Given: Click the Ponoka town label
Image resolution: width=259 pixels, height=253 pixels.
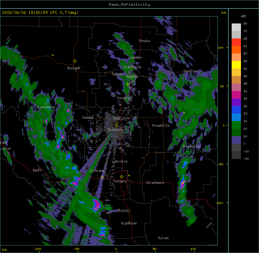Looking at the screenshot, I should click(144, 41).
